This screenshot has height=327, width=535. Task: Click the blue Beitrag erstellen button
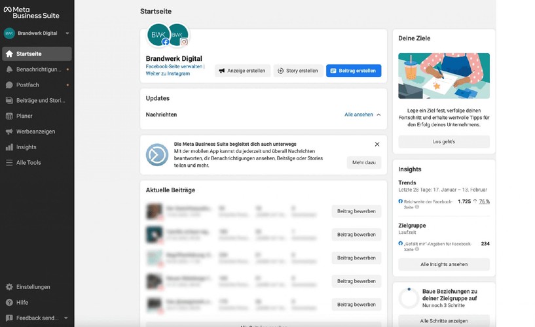354,71
